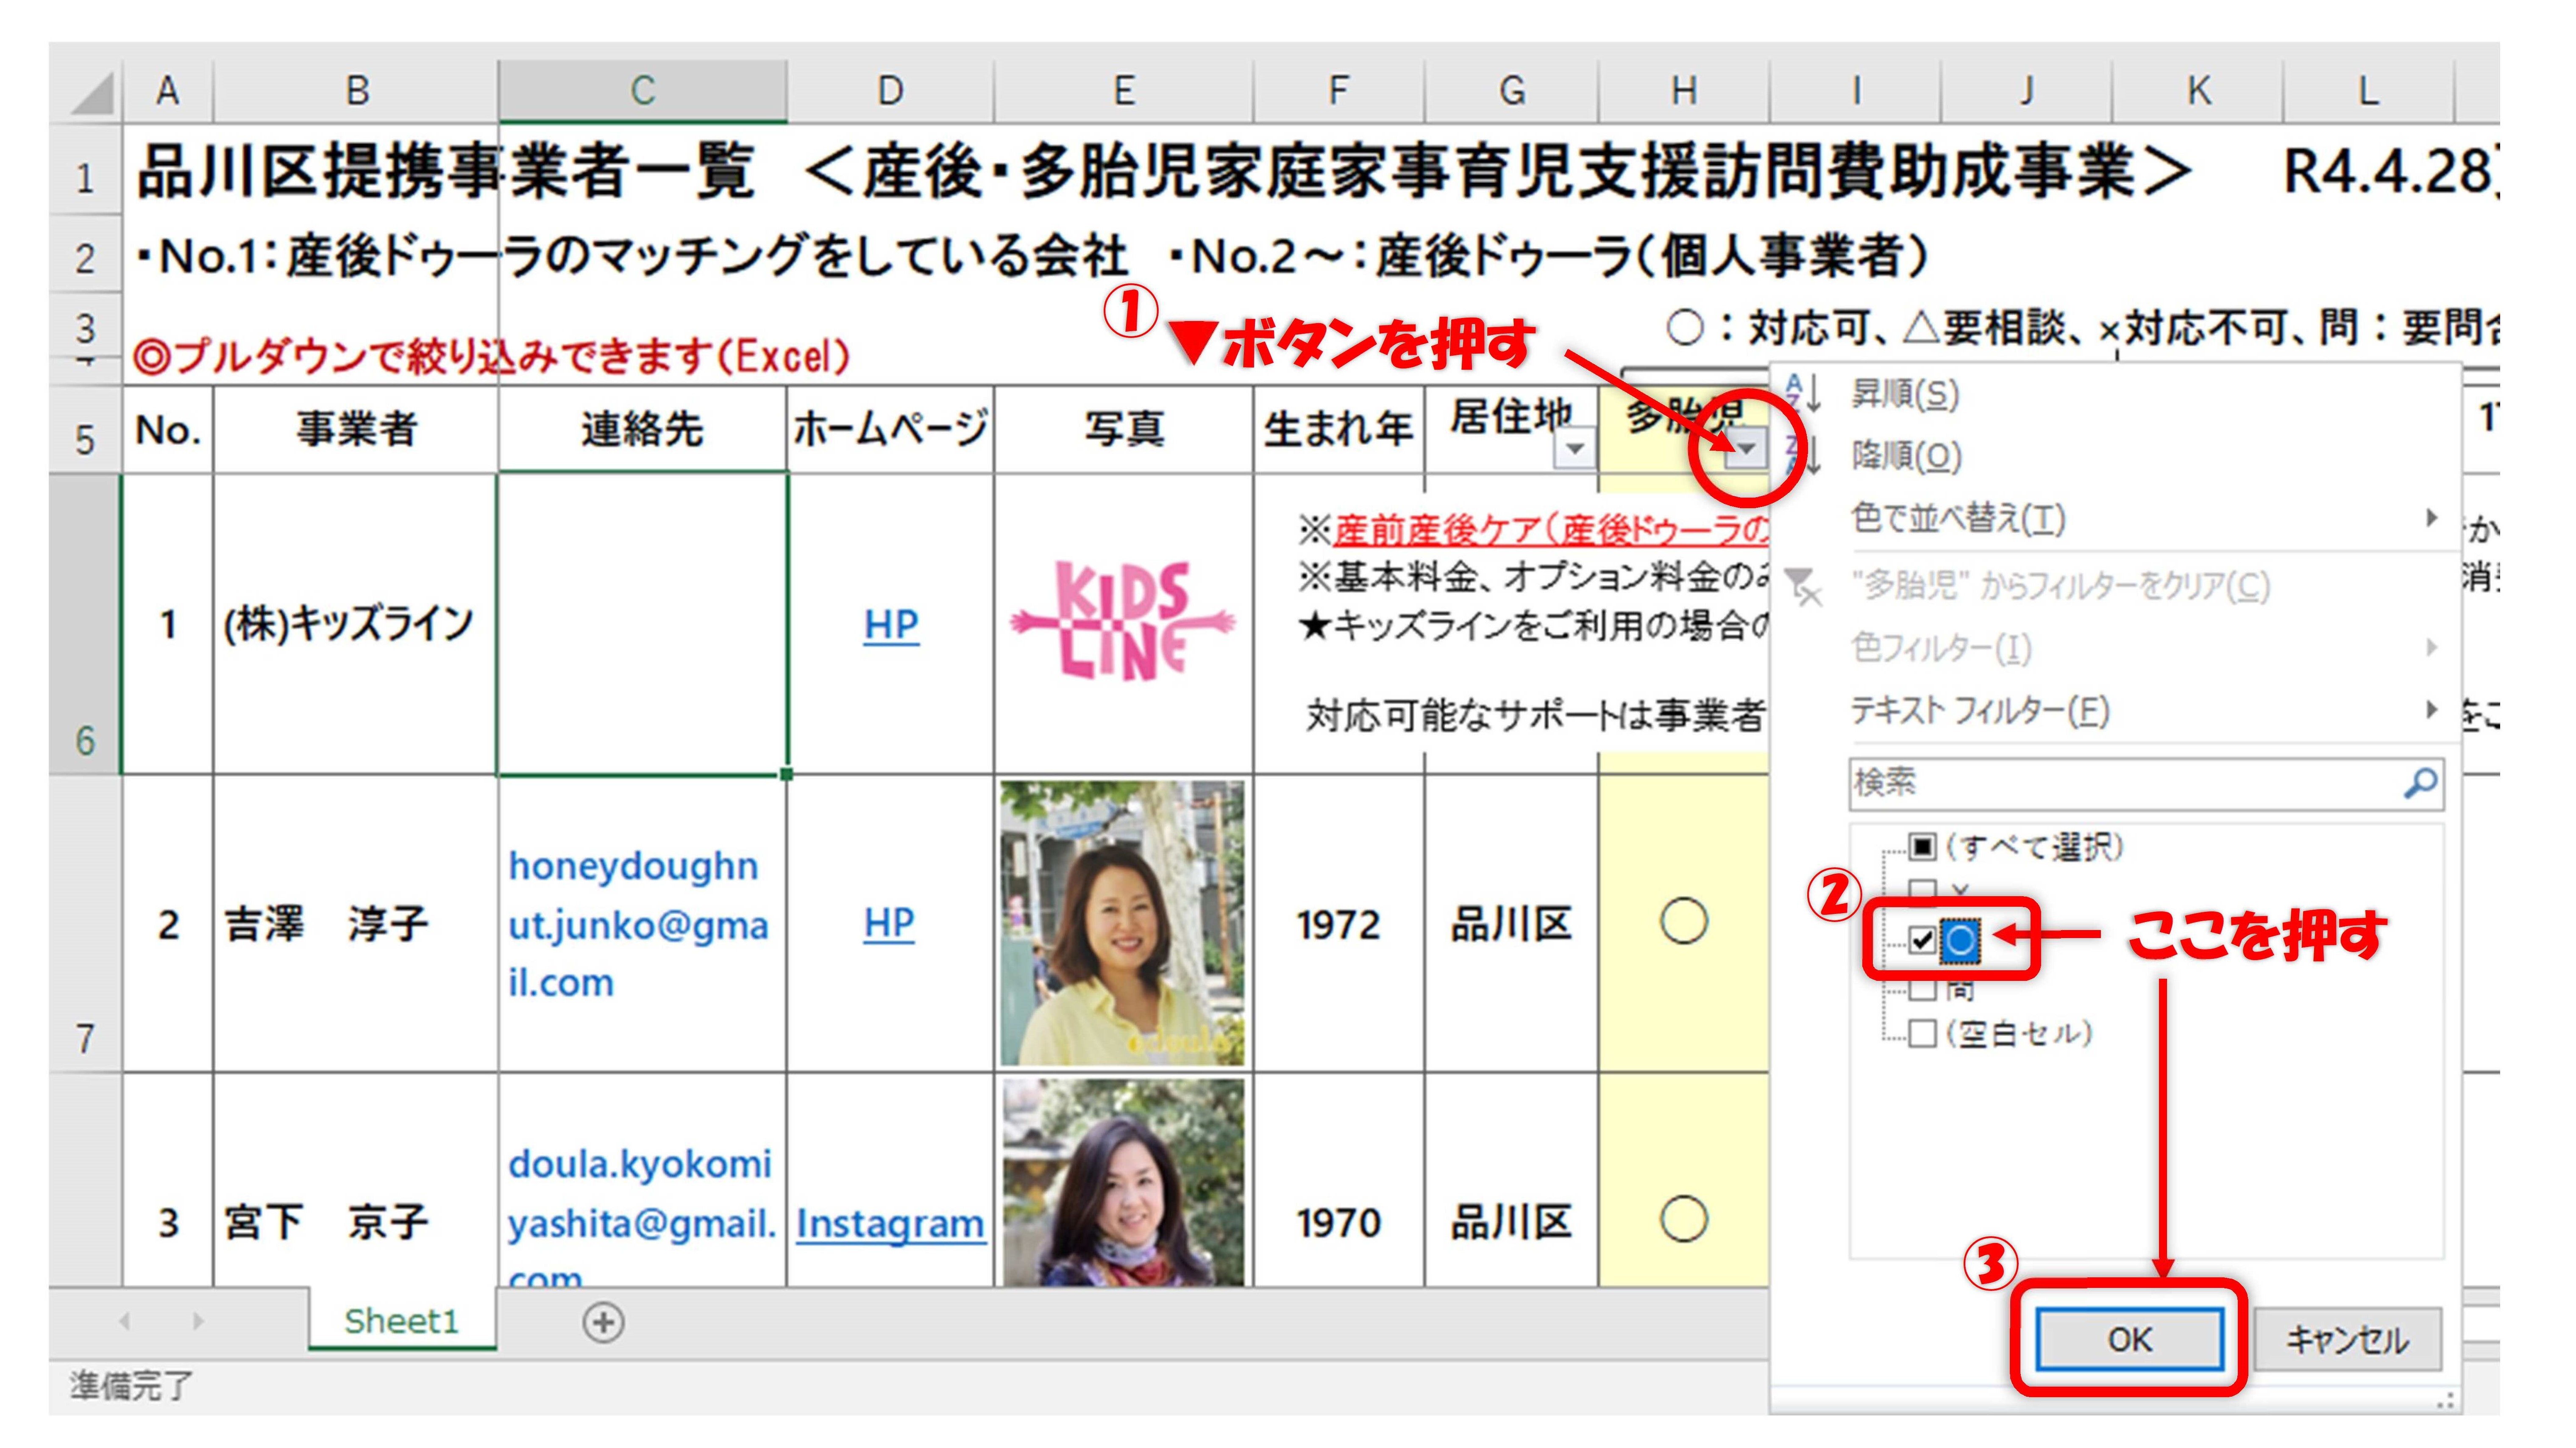2576x1448 pixels.
Task: Open 色で並べ替え(T) submenu
Action: pos(1958,519)
